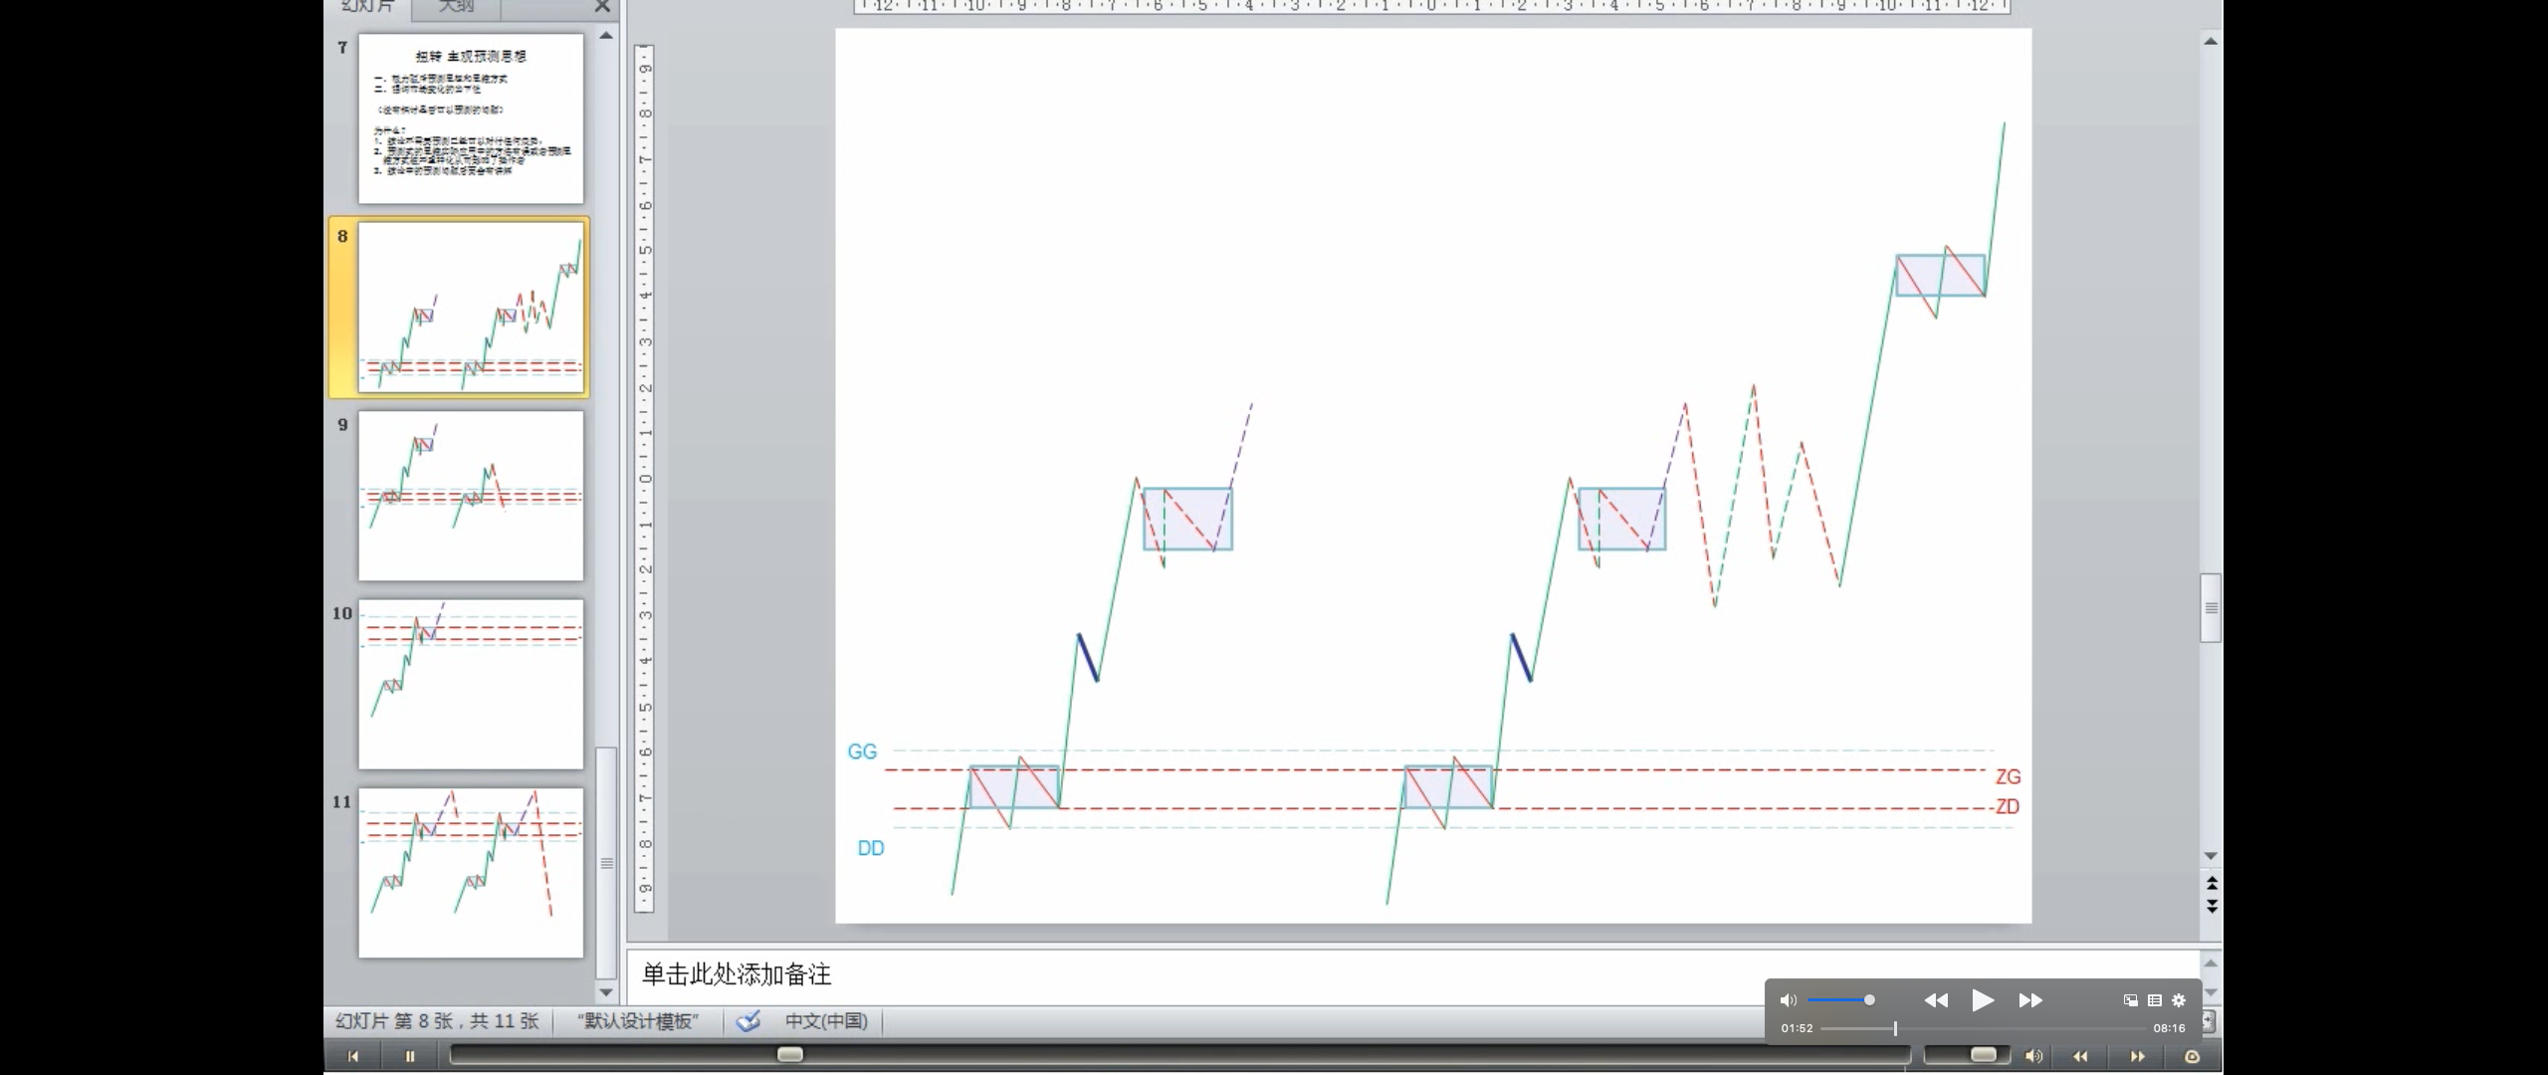Click slide count 幻灯片 第 8 张，共 11 张
This screenshot has width=2548, height=1075.
tap(437, 1021)
